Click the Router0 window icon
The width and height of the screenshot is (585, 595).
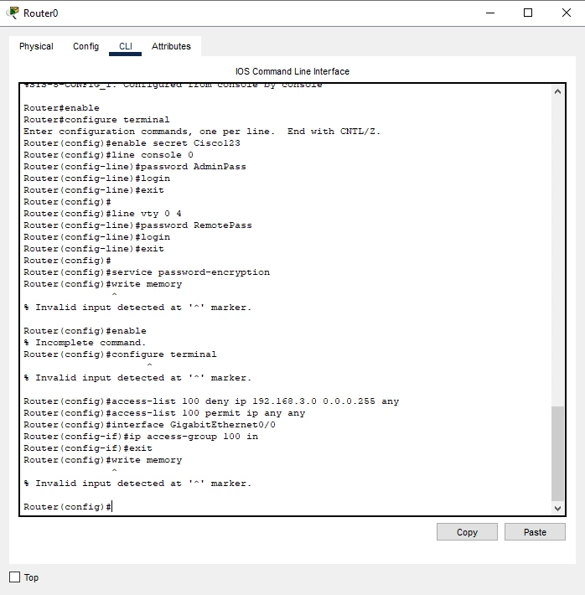(x=13, y=13)
